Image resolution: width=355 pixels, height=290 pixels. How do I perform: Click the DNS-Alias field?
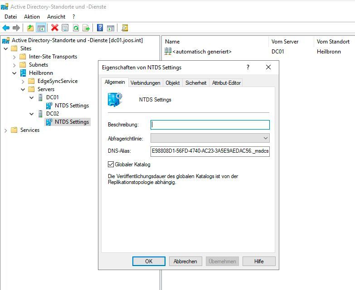(x=210, y=151)
